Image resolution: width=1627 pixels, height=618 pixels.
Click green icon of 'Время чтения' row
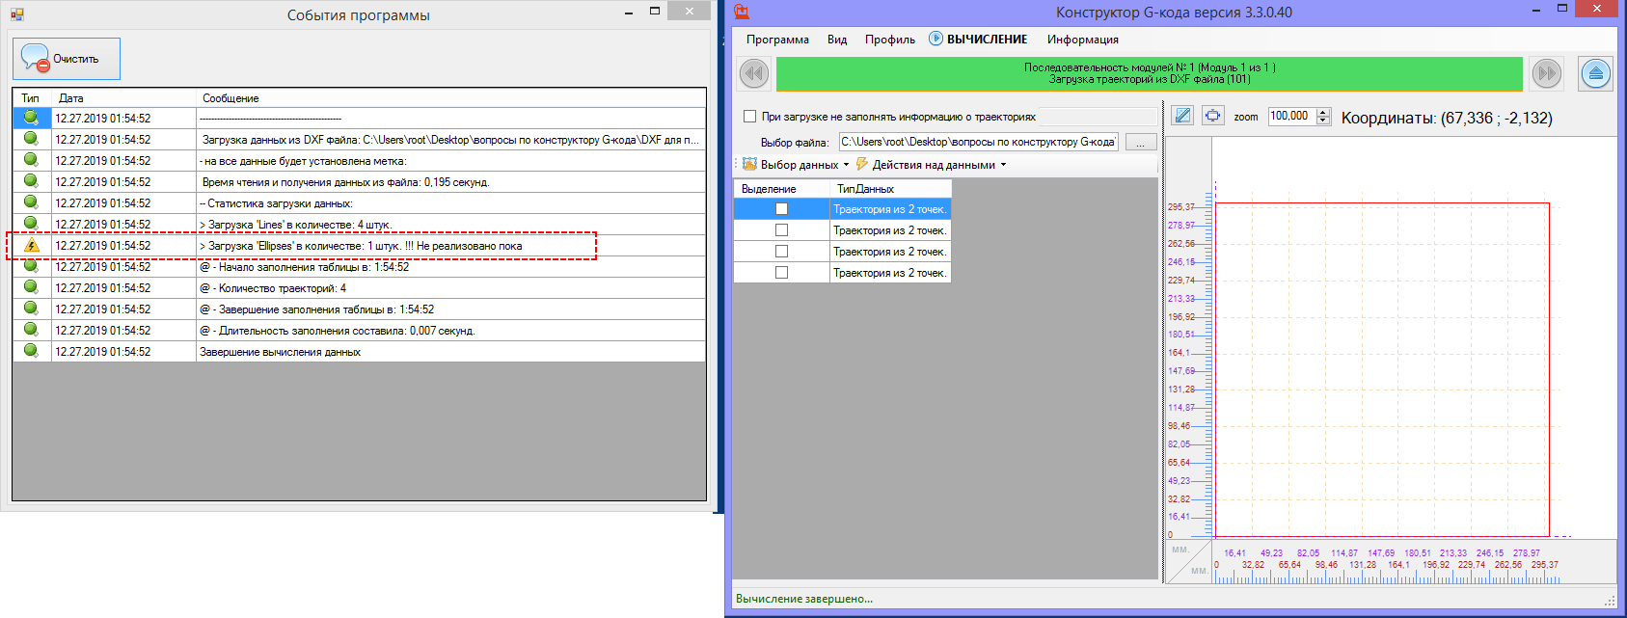click(x=32, y=181)
